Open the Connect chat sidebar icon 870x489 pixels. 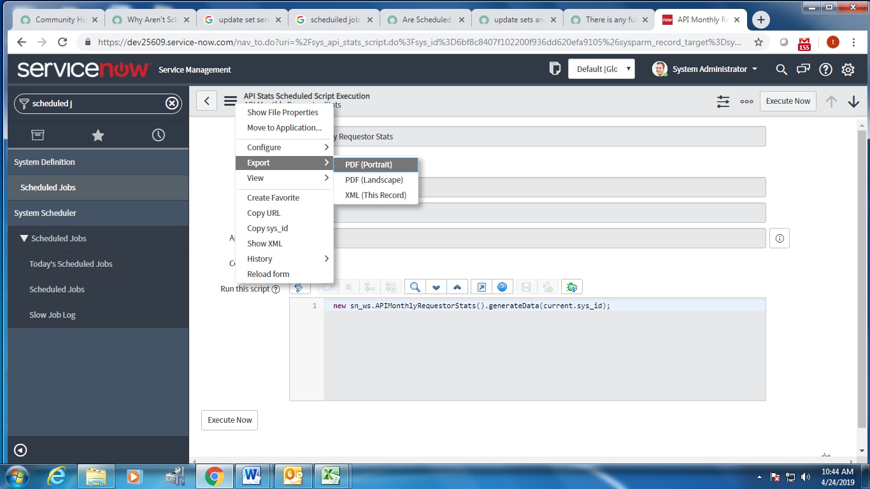(804, 69)
